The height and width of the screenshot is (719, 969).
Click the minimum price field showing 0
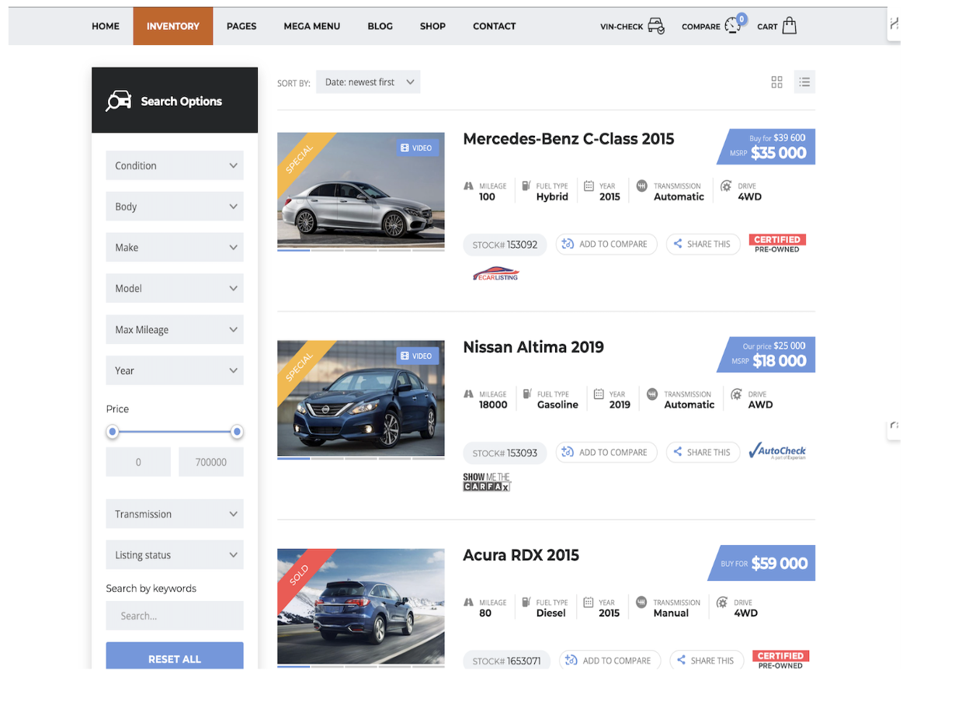[x=138, y=462]
